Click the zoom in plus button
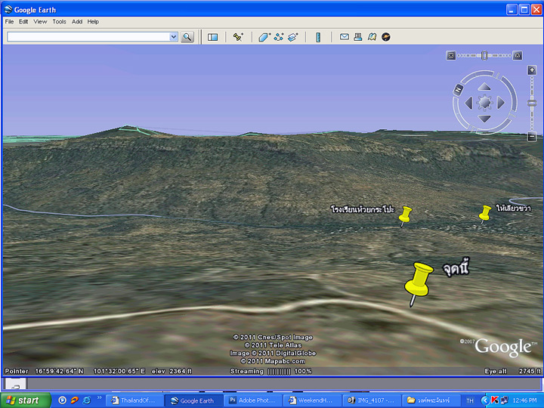The height and width of the screenshot is (408, 544). click(x=531, y=70)
